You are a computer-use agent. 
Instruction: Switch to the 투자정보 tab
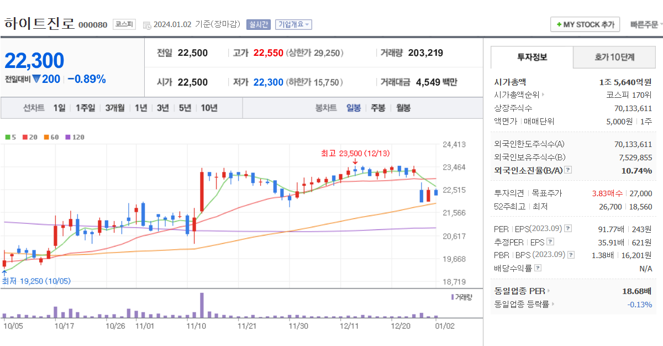click(532, 57)
